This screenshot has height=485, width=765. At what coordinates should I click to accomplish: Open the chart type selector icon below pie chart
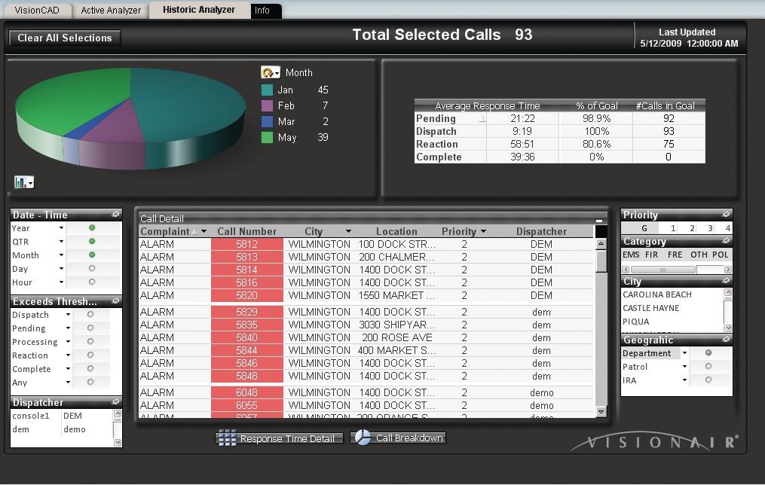tap(24, 181)
